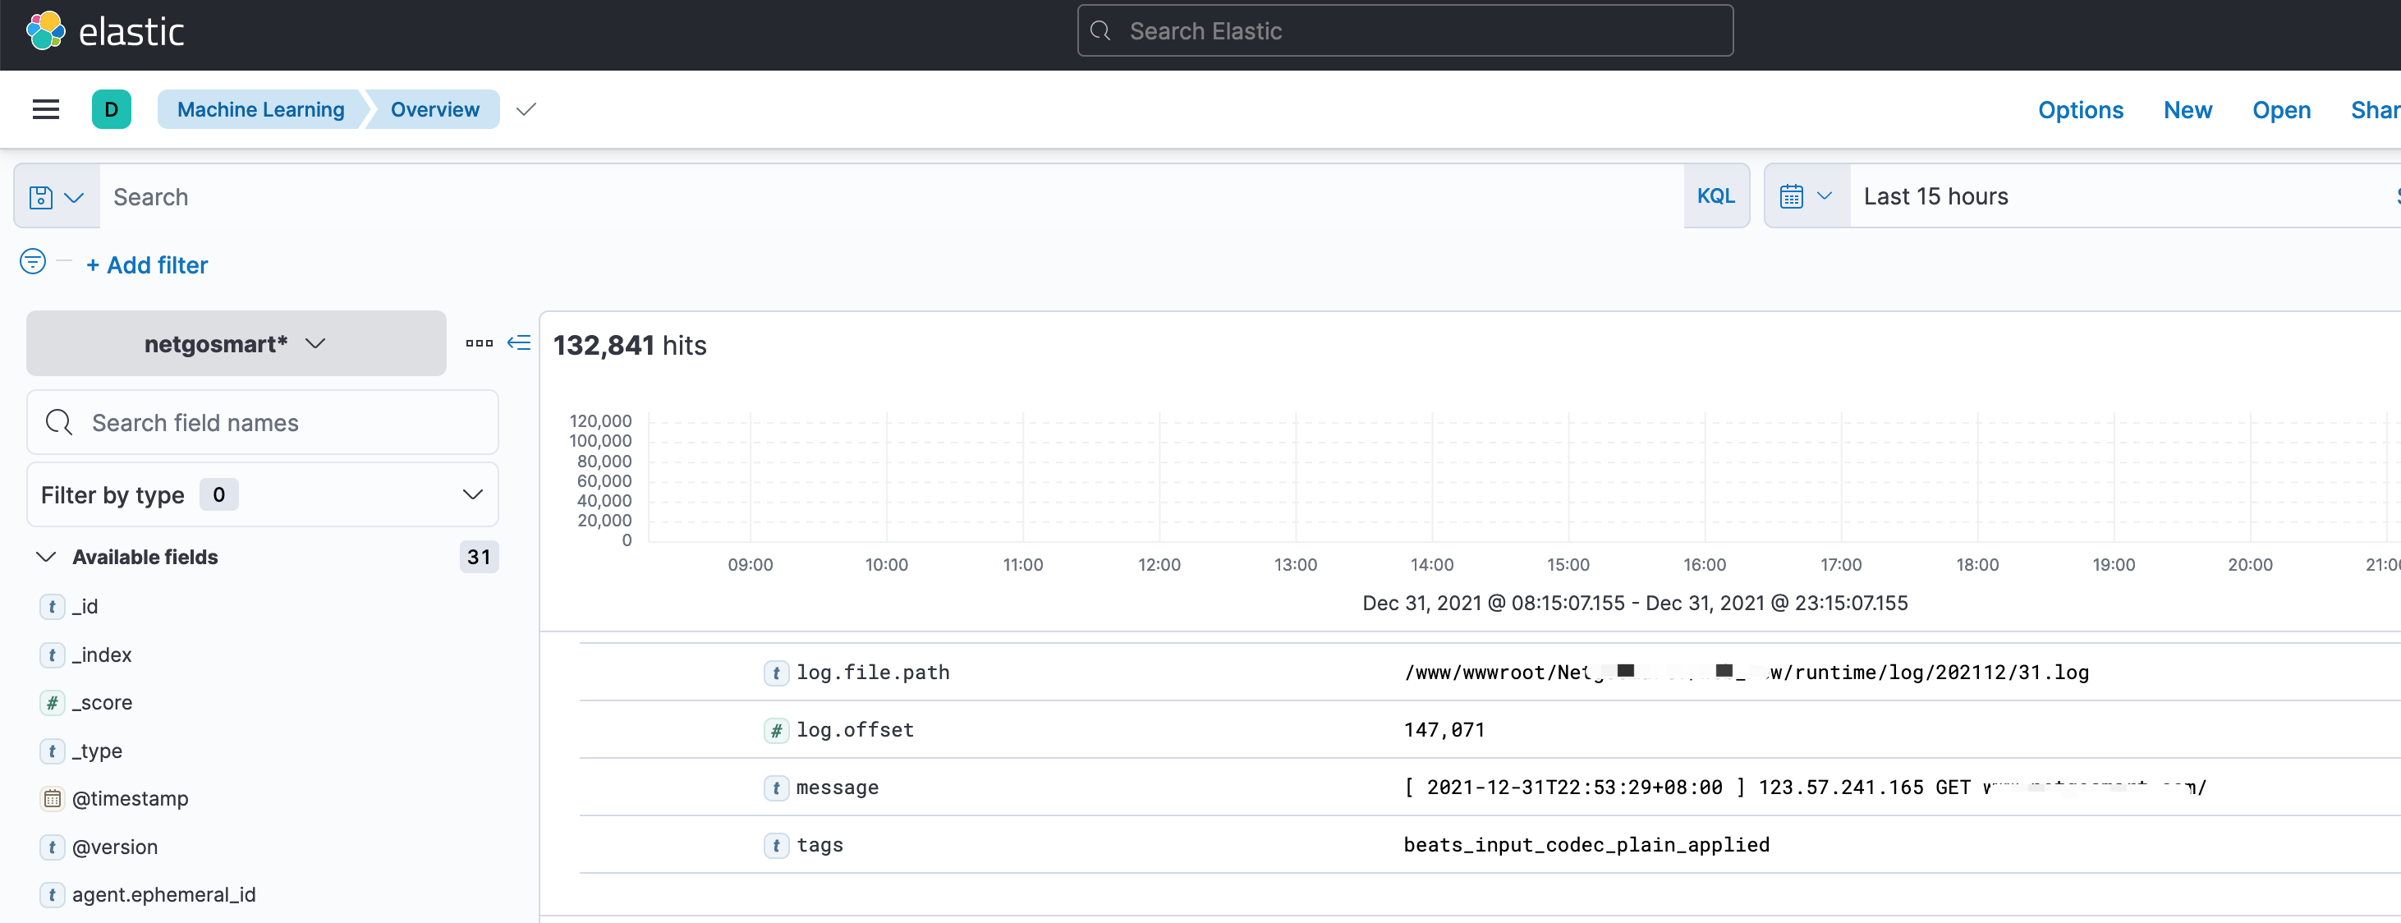
Task: Open the hamburger navigation menu
Action: tap(46, 110)
